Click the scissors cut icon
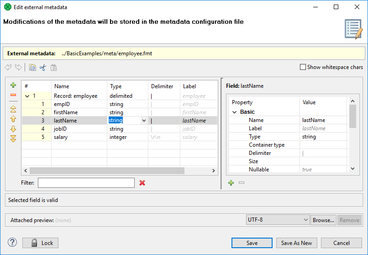This screenshot has height=255, width=368. click(x=43, y=68)
